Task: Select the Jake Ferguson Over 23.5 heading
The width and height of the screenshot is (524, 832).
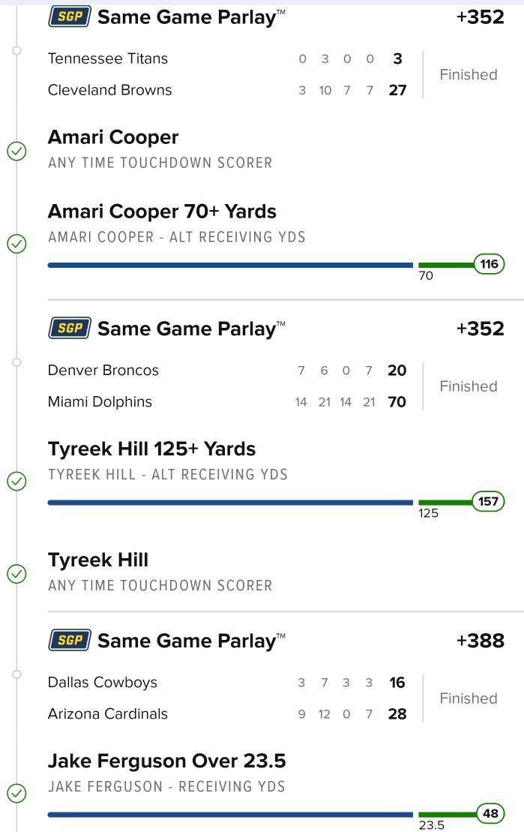Action: [x=166, y=761]
